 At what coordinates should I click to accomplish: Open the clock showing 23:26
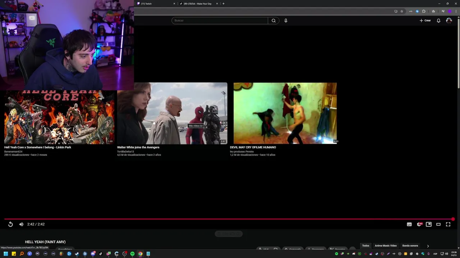click(454, 254)
